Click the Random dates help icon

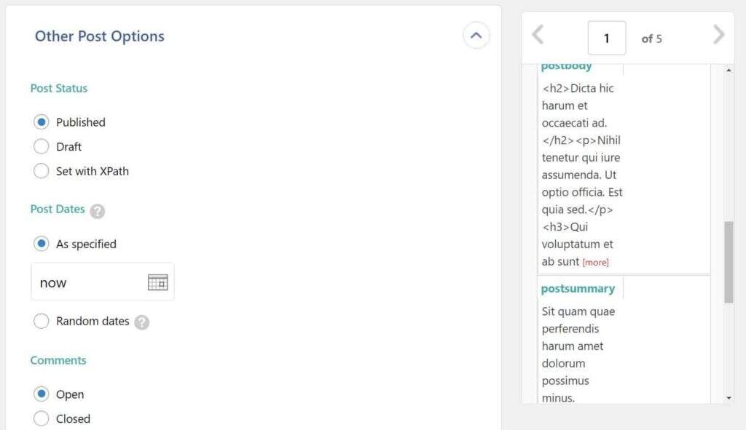click(142, 322)
